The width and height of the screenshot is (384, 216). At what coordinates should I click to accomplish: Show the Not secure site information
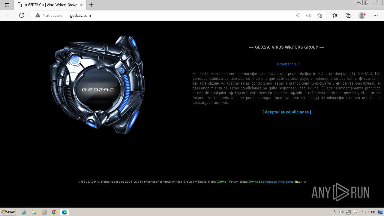[49, 15]
